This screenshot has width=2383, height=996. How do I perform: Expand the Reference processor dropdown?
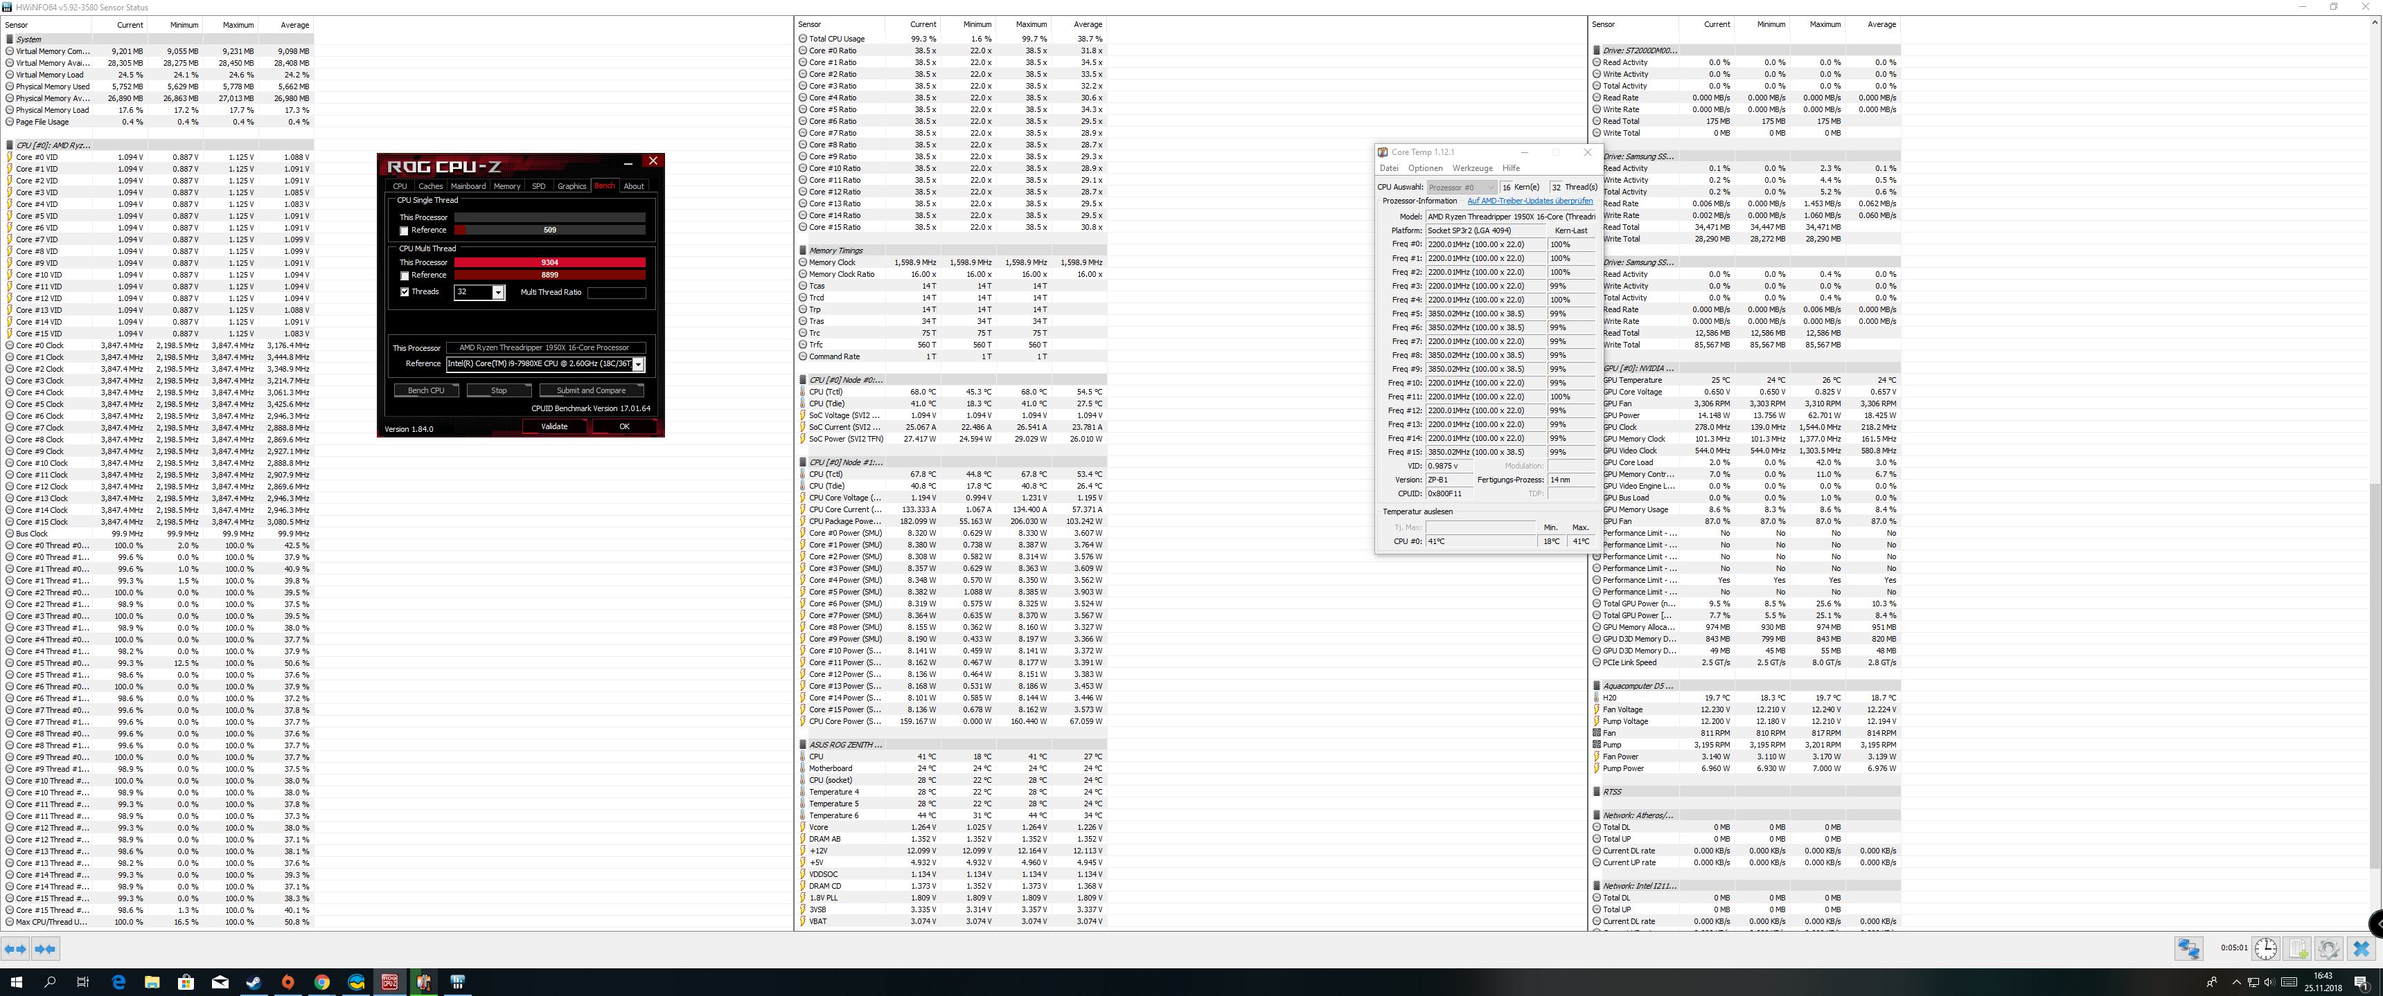(x=637, y=364)
